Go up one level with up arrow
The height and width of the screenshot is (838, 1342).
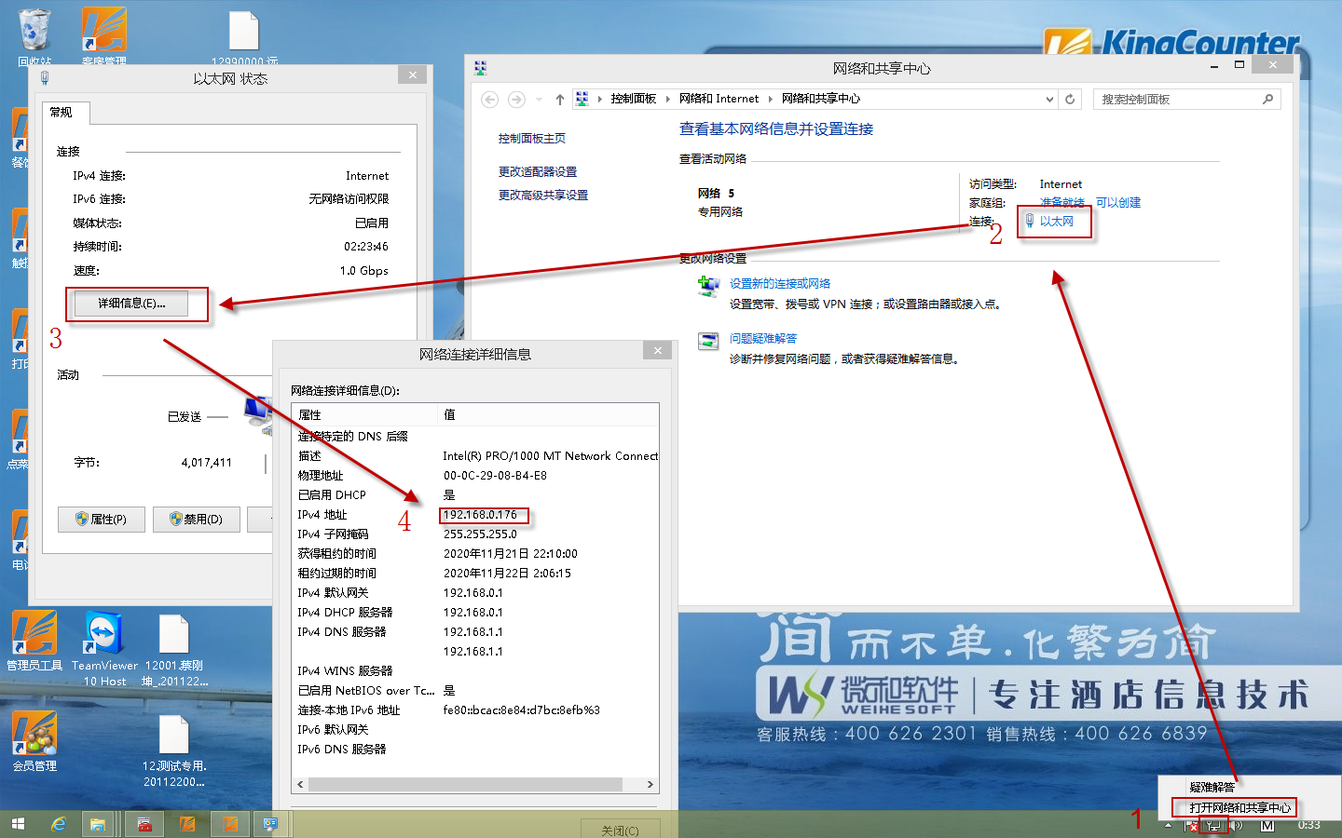click(559, 99)
